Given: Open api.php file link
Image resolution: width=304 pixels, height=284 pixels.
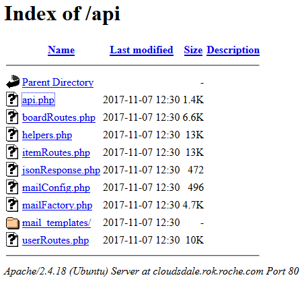Looking at the screenshot, I should tap(38, 100).
